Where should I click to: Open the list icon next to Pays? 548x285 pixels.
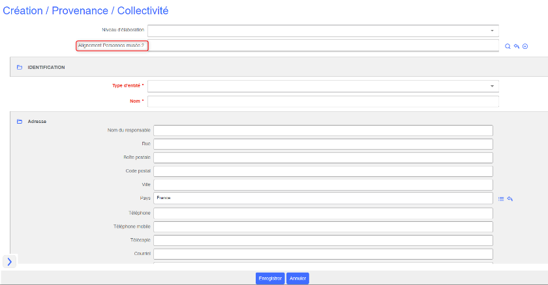(x=501, y=199)
